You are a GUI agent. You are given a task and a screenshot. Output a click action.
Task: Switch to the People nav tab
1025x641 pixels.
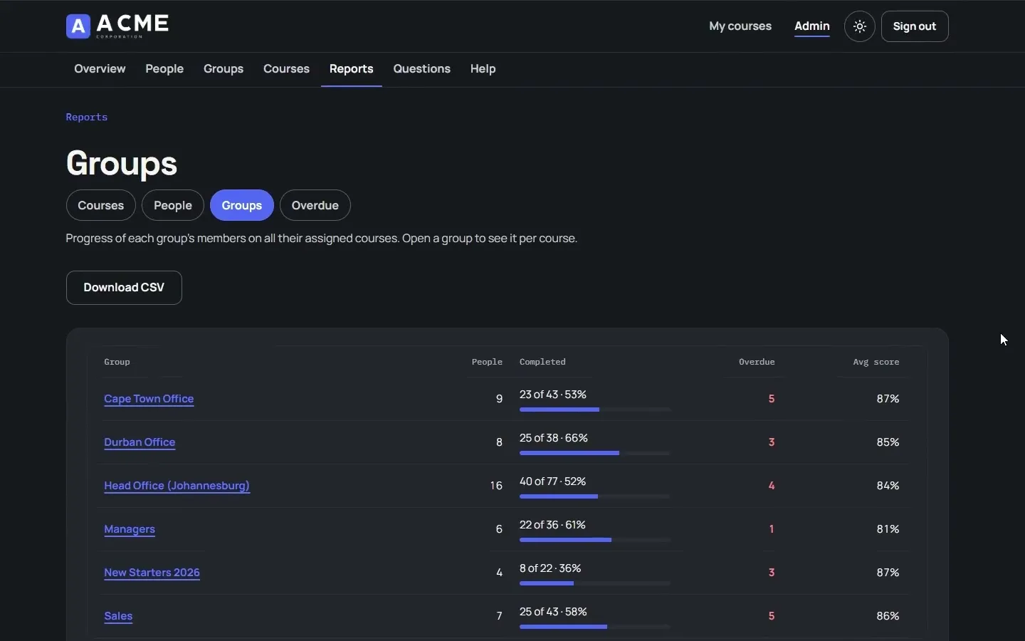[164, 70]
